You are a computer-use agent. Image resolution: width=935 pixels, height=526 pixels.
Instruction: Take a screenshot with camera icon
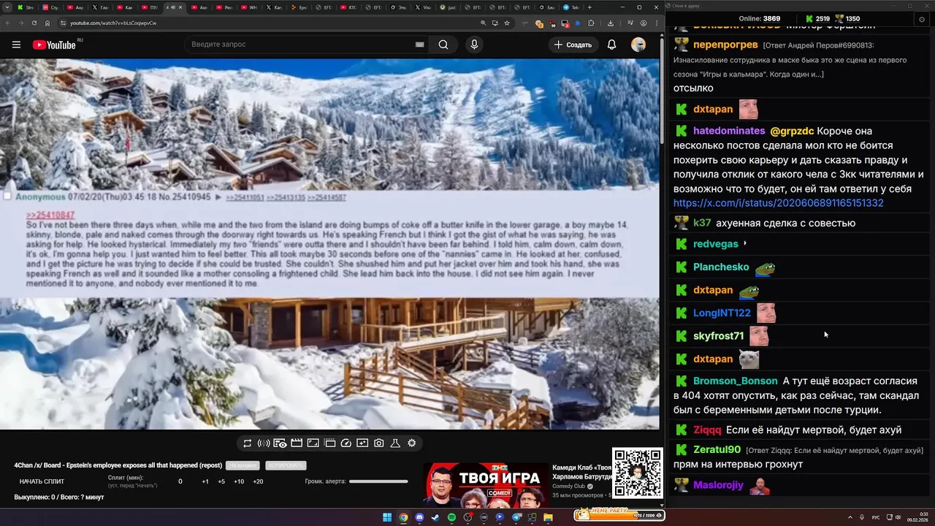click(378, 443)
